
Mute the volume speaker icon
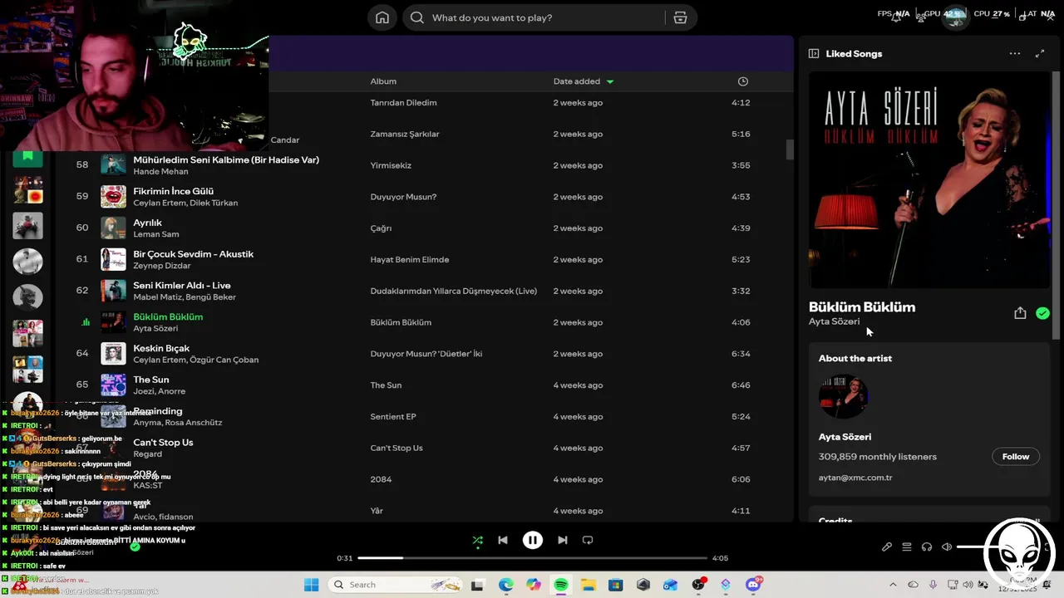click(x=947, y=547)
